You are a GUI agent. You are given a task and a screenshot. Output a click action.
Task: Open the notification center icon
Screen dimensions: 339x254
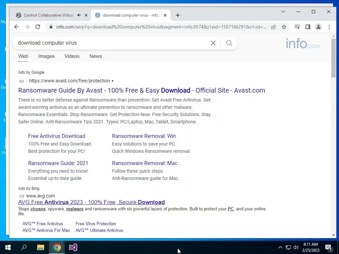click(x=329, y=247)
